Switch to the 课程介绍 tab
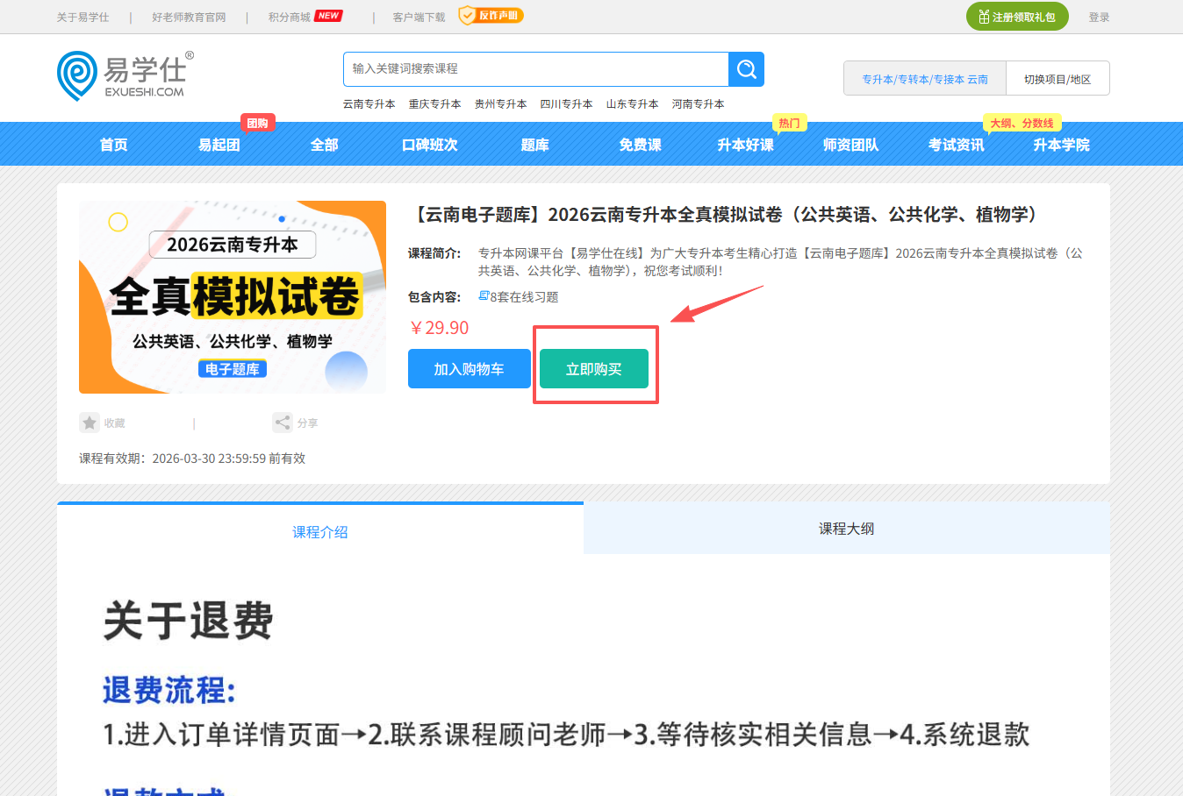Viewport: 1183px width, 796px height. [x=320, y=531]
